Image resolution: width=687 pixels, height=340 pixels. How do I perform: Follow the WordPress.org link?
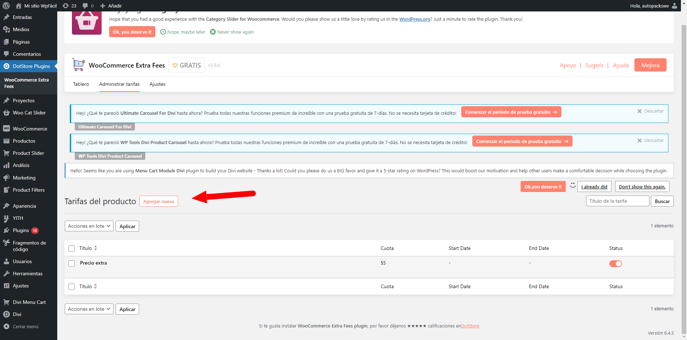(415, 19)
